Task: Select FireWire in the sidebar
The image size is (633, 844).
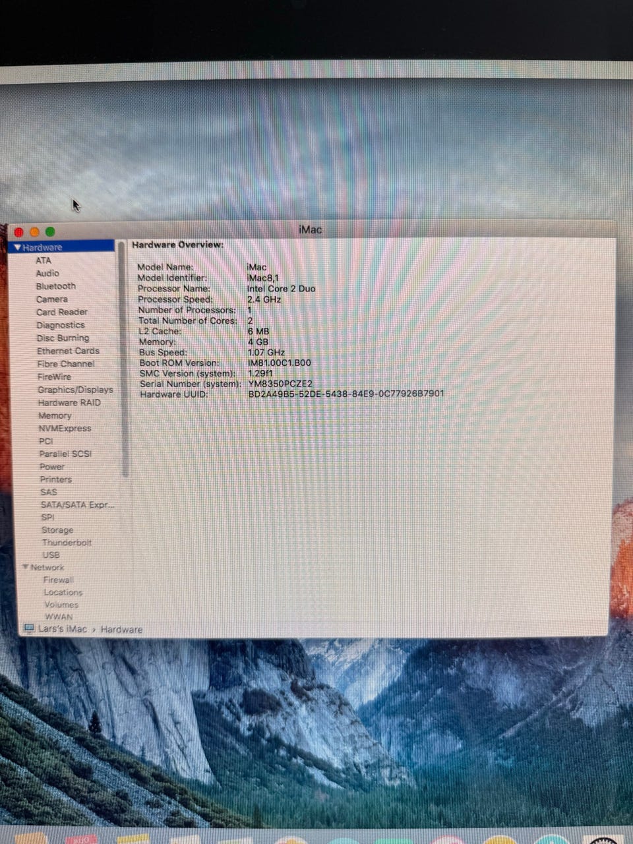Action: coord(55,377)
